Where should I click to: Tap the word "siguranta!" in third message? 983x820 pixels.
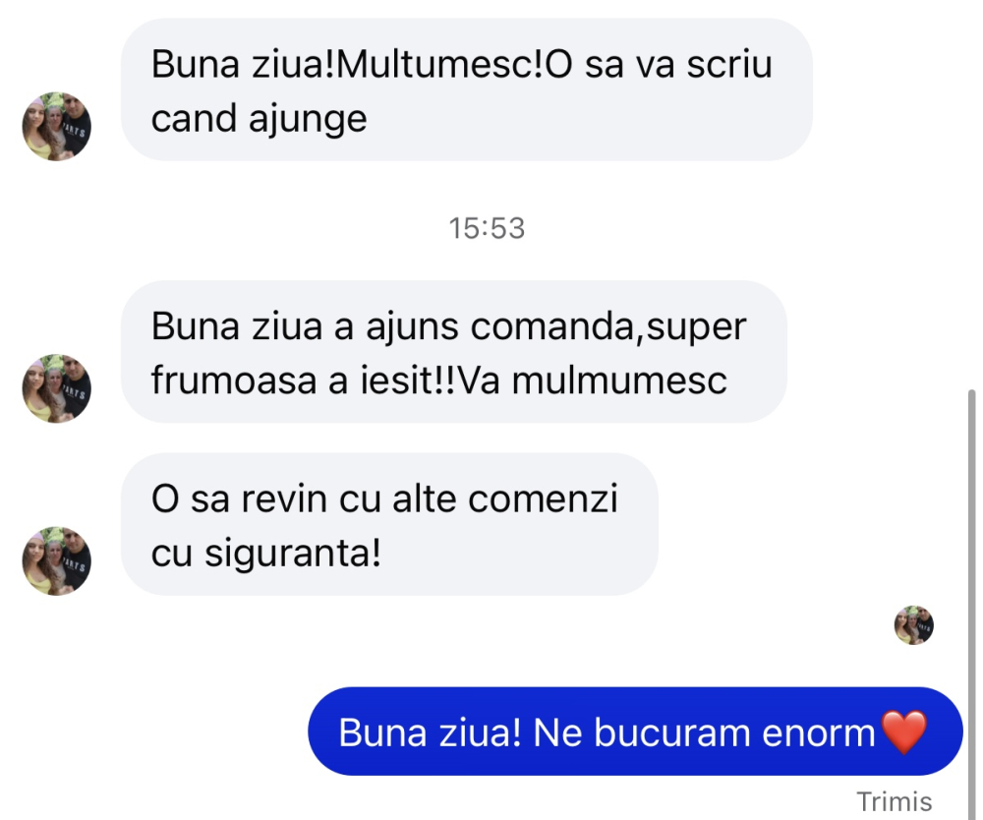tap(293, 554)
